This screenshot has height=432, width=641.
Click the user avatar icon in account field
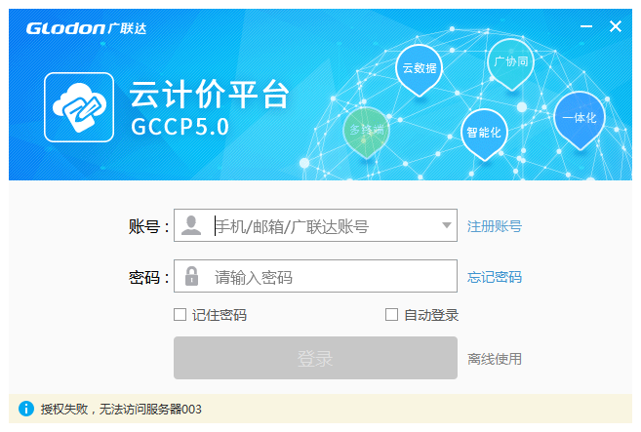[191, 225]
